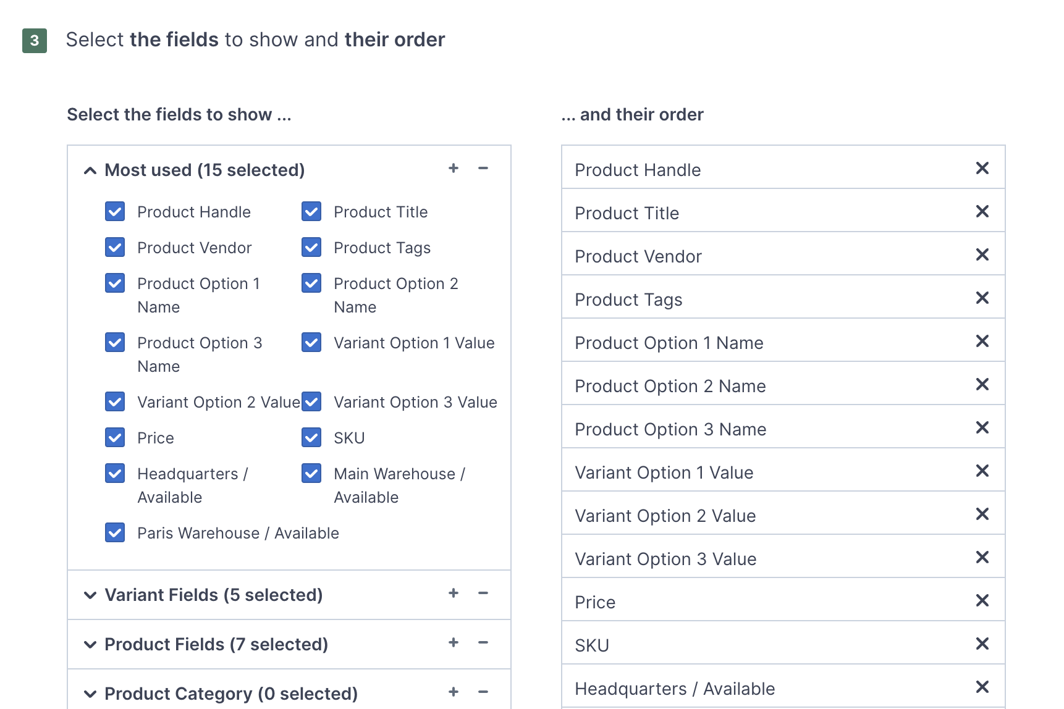1064x709 pixels.
Task: Collapse the Most used section
Action: (90, 169)
